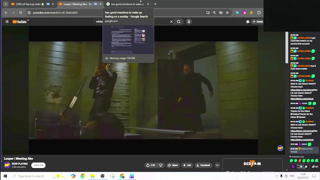Click the tab preview thumbnail of Google Search

128,39
